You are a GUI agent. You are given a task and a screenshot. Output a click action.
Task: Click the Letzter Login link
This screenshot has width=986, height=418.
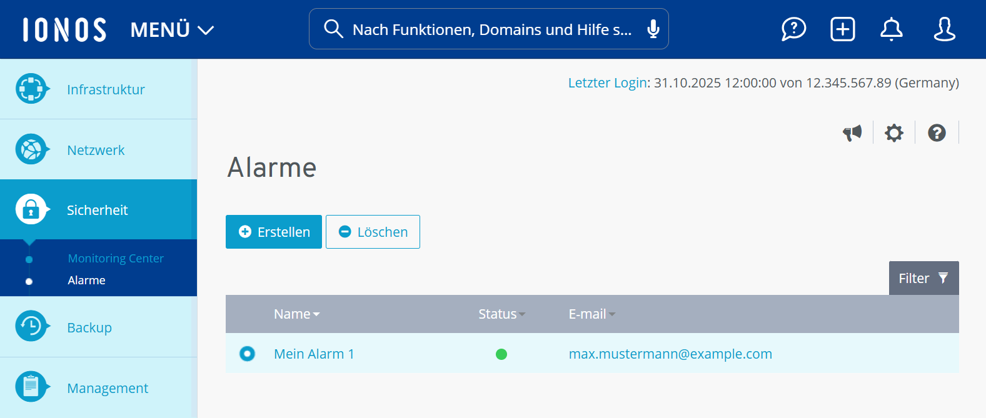[607, 82]
